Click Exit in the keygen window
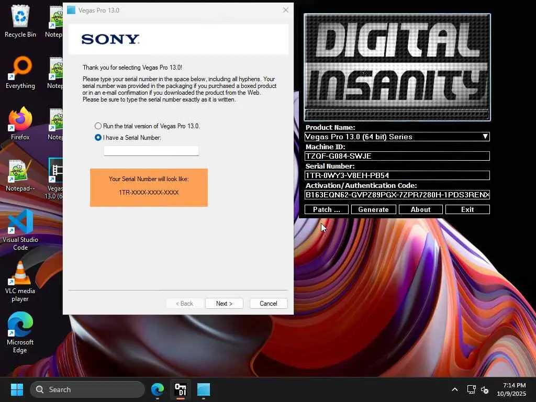Viewport: 536px width, 402px height. coord(467,209)
